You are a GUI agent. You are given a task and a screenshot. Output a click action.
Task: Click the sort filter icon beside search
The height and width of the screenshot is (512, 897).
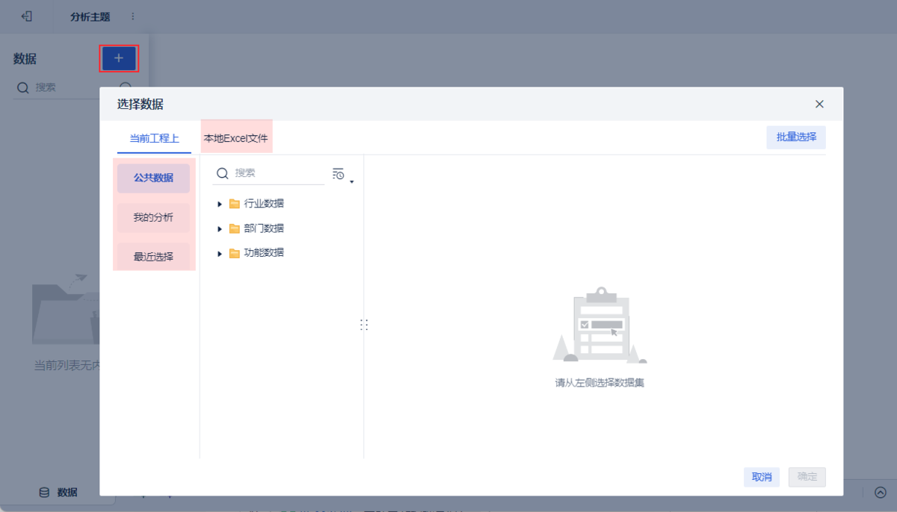(338, 173)
